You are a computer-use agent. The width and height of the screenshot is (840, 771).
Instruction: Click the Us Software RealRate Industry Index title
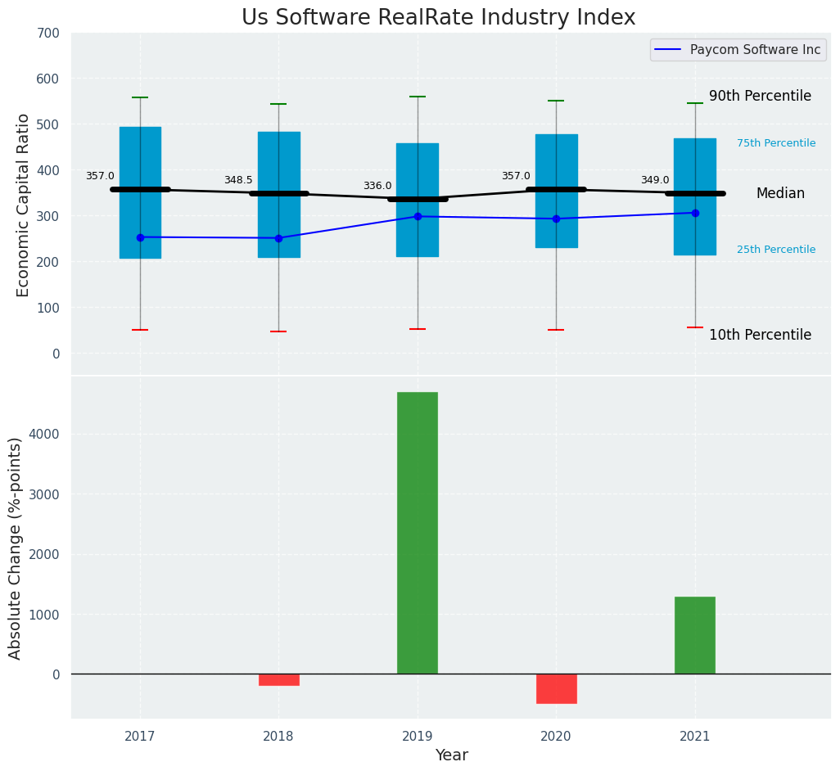438,18
